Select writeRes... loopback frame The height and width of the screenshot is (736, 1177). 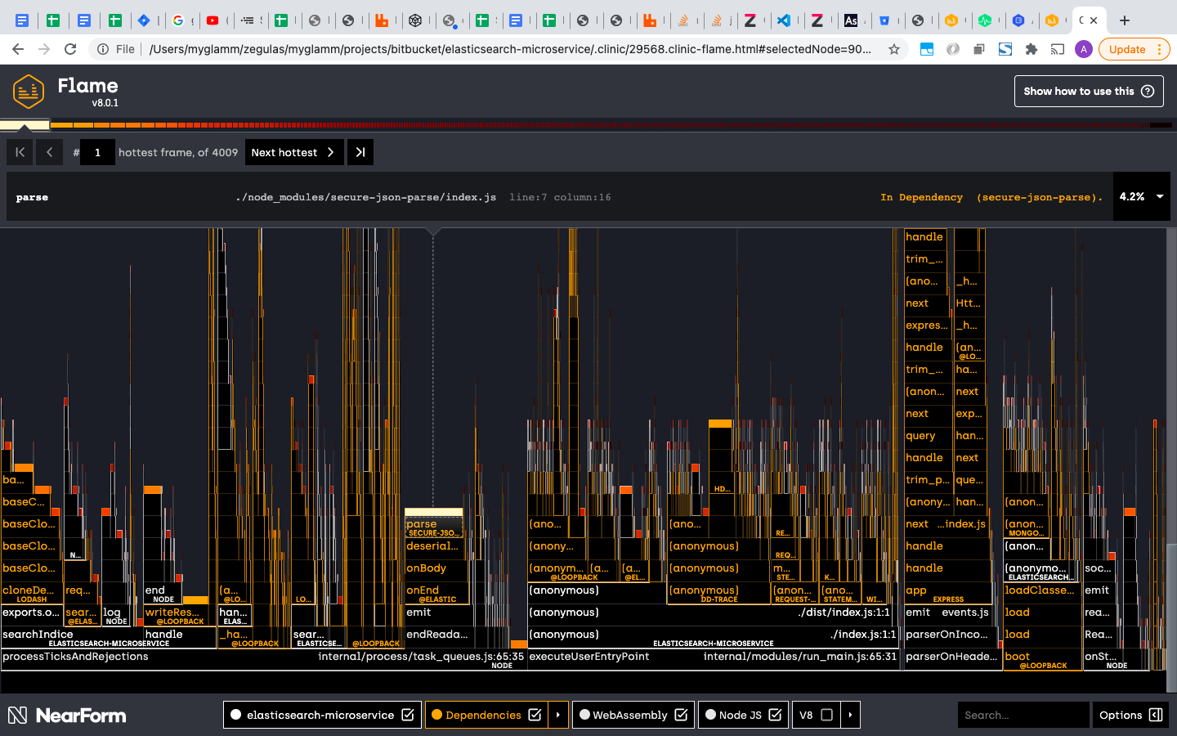(x=180, y=615)
